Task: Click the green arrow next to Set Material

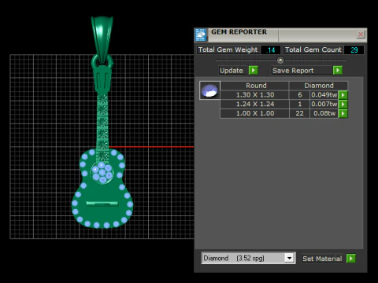Action: tap(351, 259)
